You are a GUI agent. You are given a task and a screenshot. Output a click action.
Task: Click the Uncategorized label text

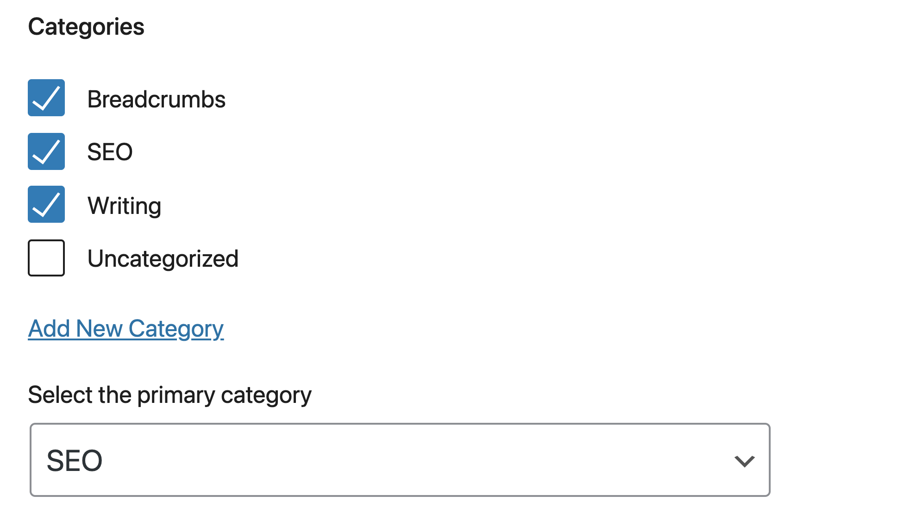163,258
